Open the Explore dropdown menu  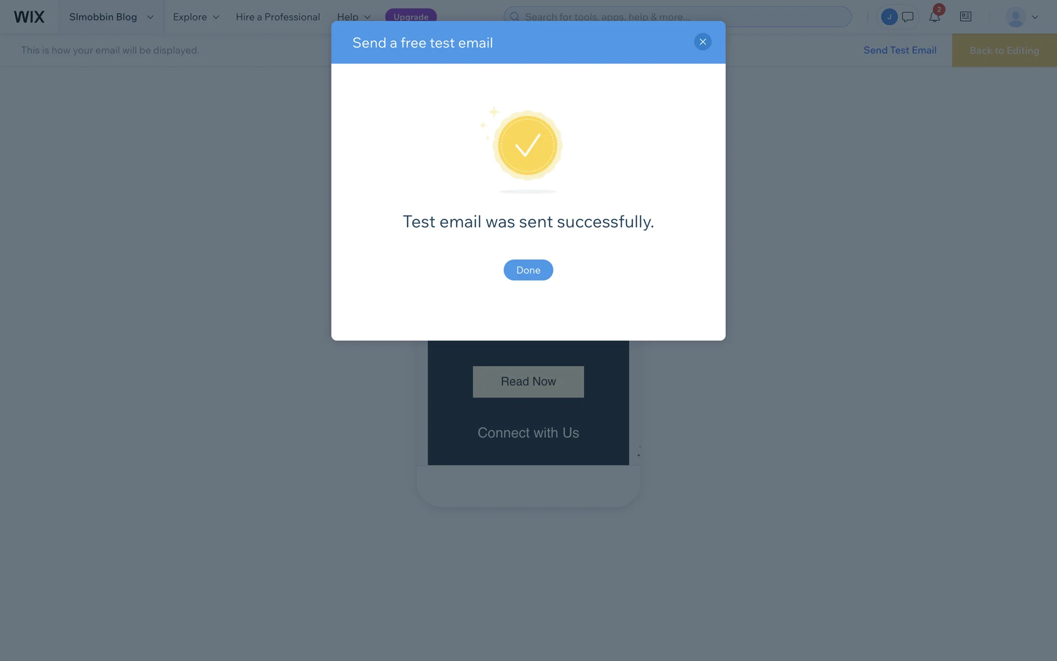tap(196, 17)
